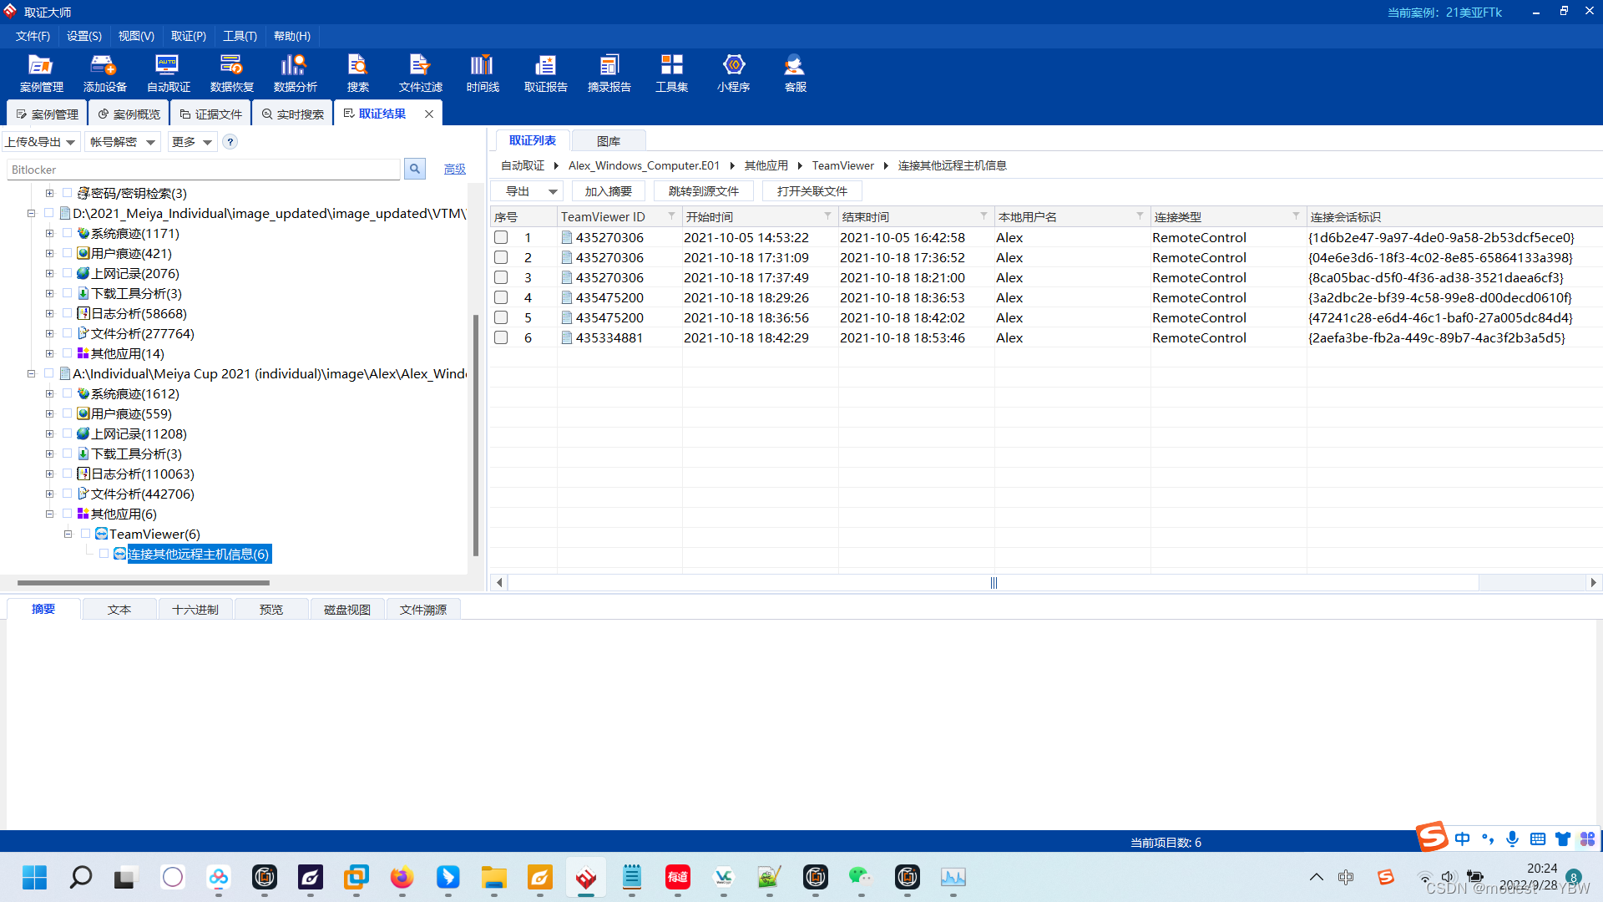Click the 加入摘要 button
This screenshot has width=1603, height=902.
pyautogui.click(x=608, y=192)
